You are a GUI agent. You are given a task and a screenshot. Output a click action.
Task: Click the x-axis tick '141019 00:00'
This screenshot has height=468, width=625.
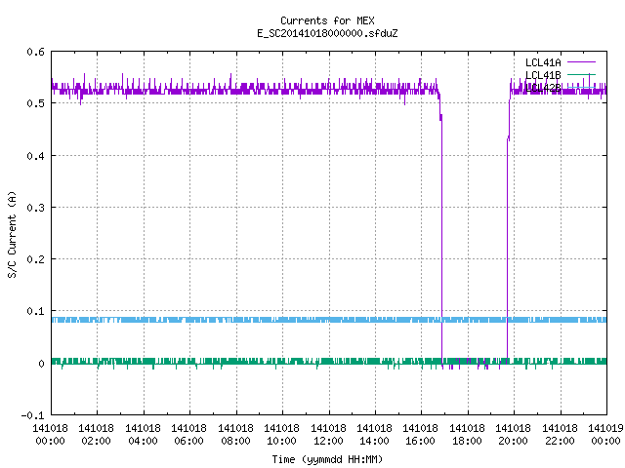click(605, 435)
